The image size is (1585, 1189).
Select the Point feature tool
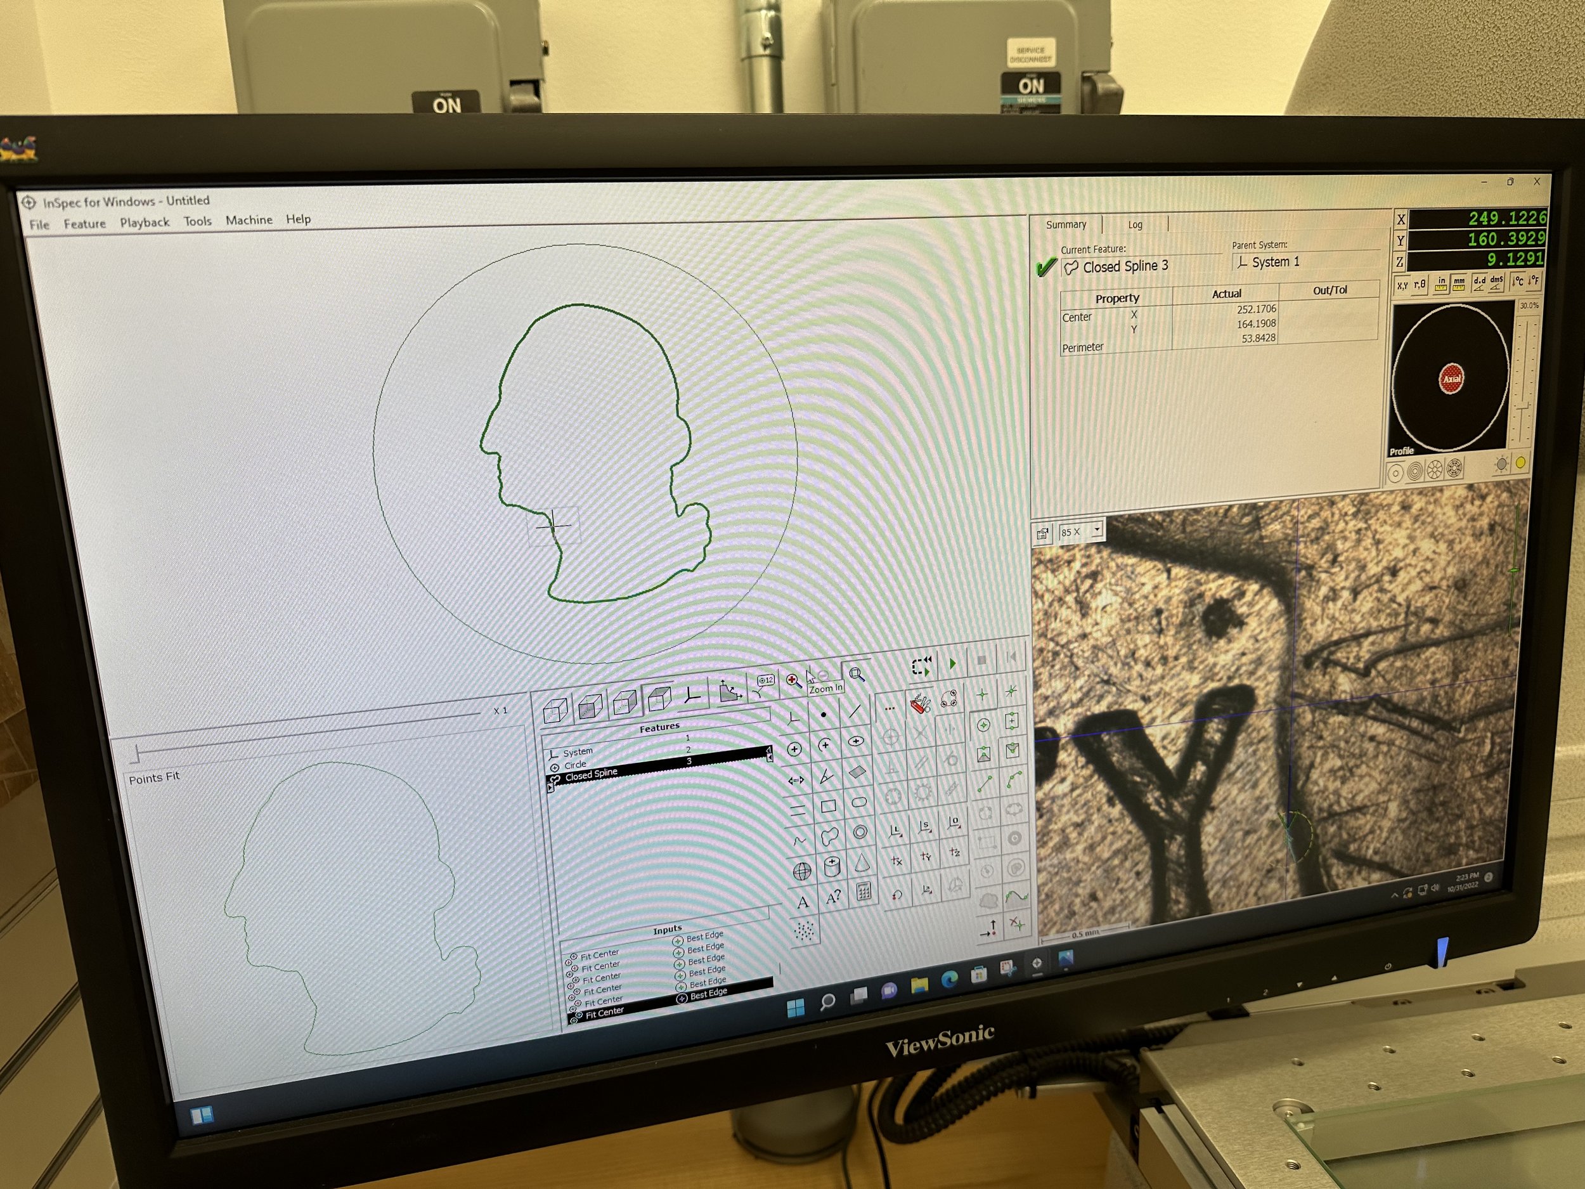824,715
